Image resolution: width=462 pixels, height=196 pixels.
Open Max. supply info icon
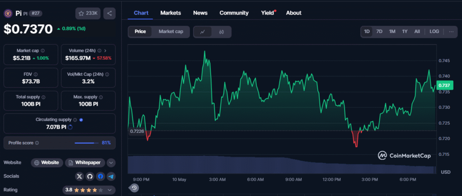101,97
